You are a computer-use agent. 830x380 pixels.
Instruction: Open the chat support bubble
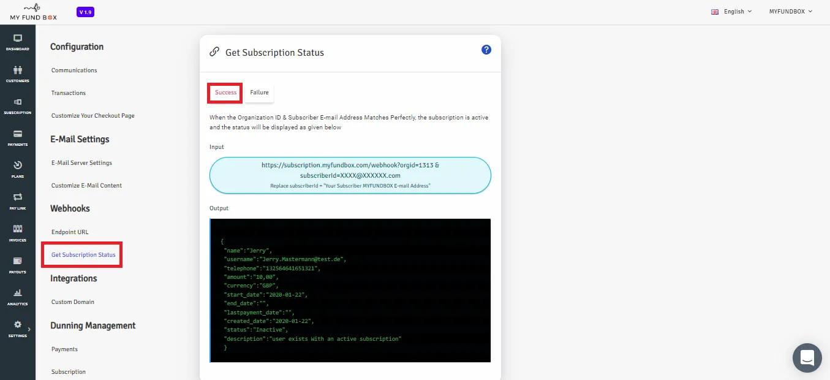pos(807,358)
